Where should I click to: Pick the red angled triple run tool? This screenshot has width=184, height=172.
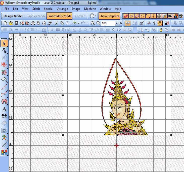tap(4, 94)
